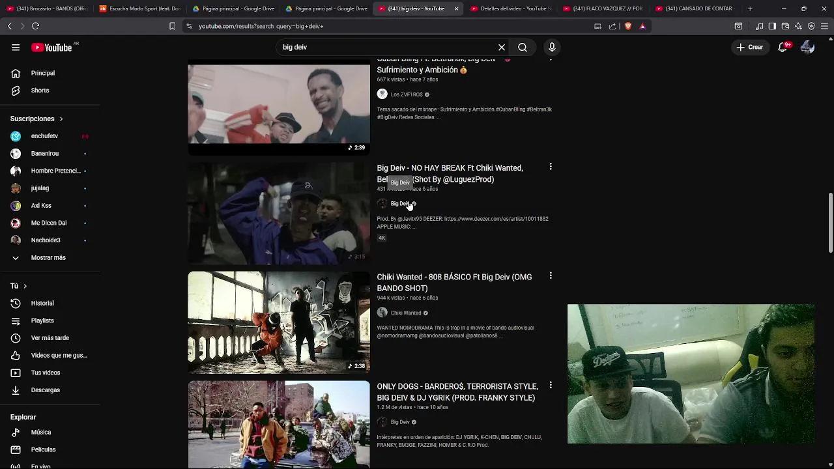Play the 808 BÁSICO video thumbnail
This screenshot has width=834, height=469.
click(x=279, y=322)
